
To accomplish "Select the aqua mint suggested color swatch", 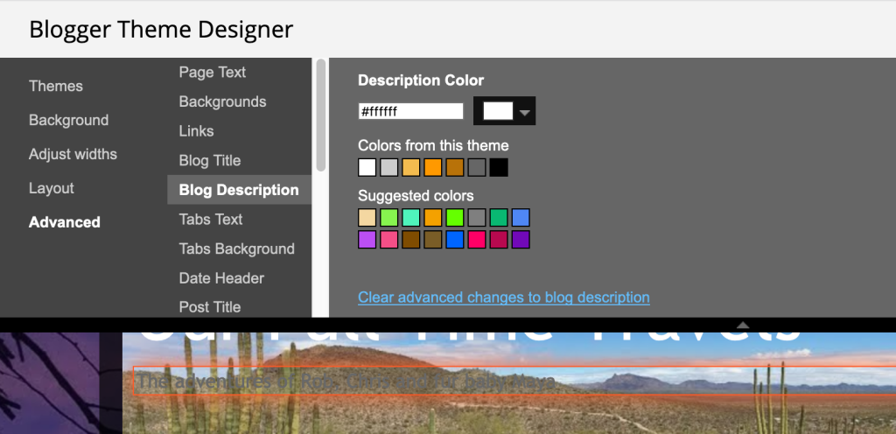I will [411, 218].
